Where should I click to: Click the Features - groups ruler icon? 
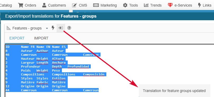(9, 28)
